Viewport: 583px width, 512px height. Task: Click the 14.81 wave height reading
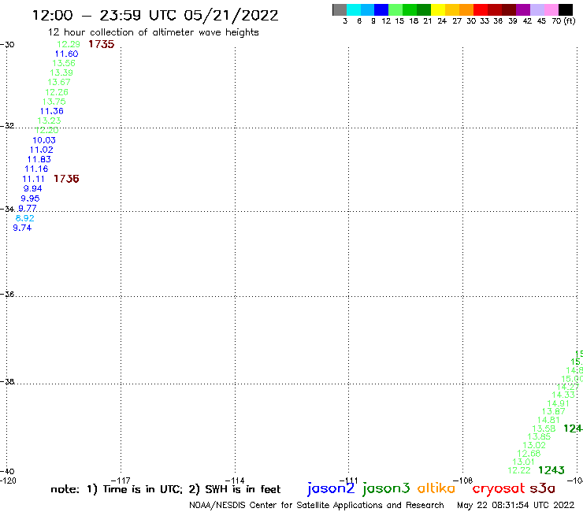pos(548,420)
